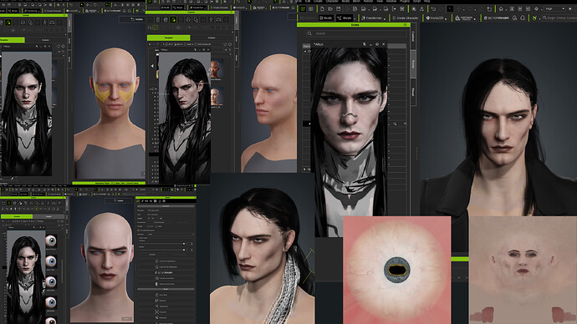Select second head thumbnail in top-middle content list
This screenshot has width=577, height=324.
[x=217, y=97]
